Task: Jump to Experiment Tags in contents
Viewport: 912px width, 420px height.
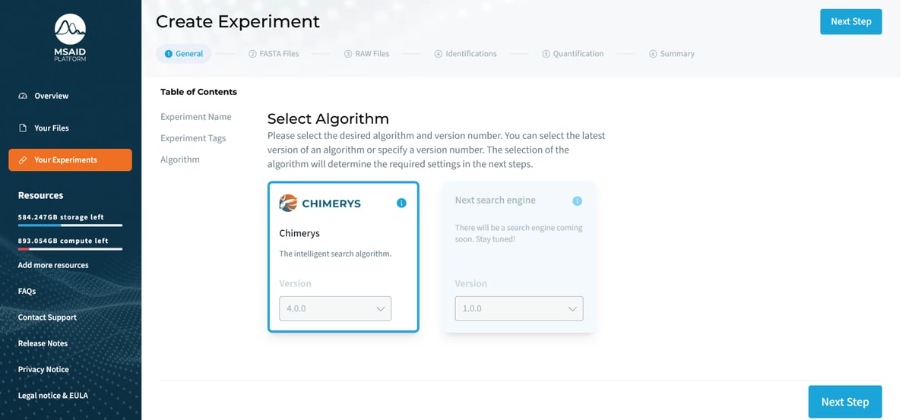Action: click(193, 138)
